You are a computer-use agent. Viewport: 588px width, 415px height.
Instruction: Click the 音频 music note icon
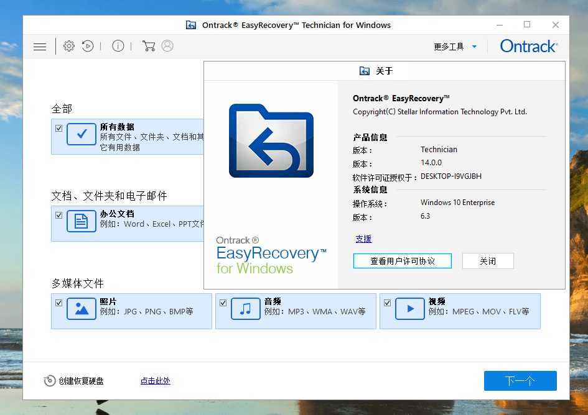tap(246, 309)
